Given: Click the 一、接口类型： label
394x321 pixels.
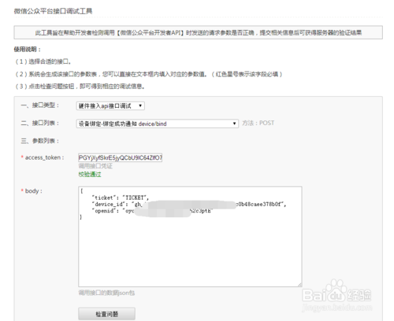Looking at the screenshot, I should [x=40, y=105].
